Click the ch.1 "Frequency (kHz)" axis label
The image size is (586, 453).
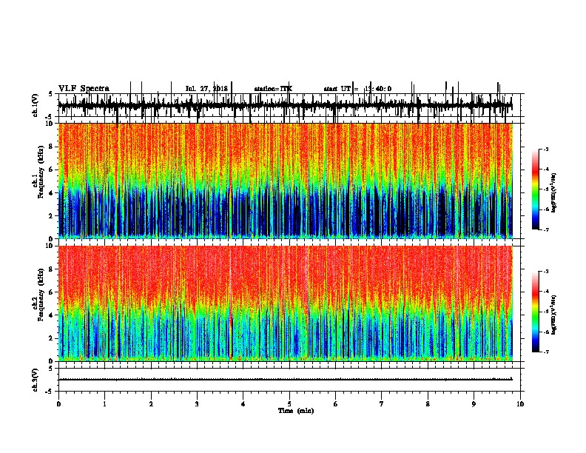click(x=41, y=172)
